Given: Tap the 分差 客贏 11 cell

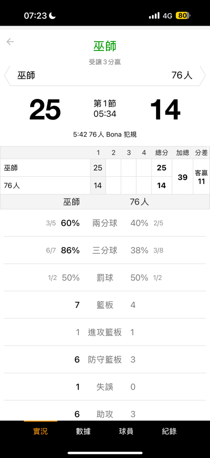Looking at the screenshot, I should coord(201,176).
